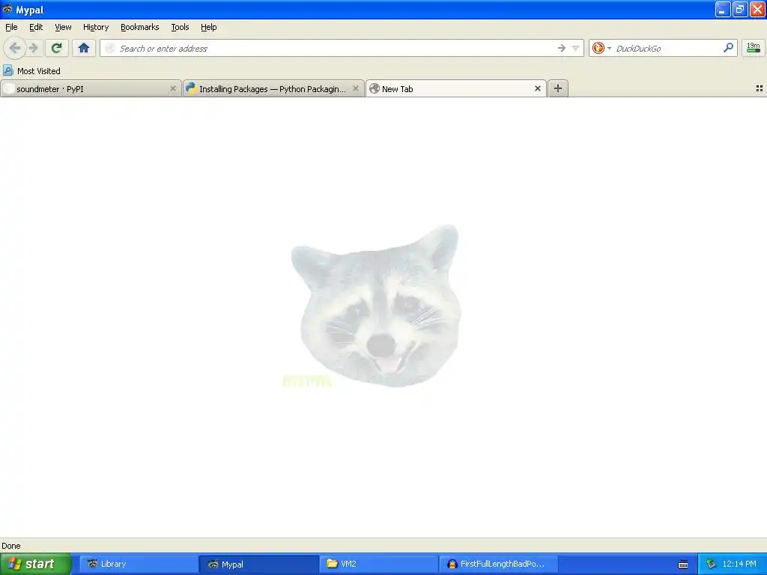Click the Python favicon on Installing Packages tab

tap(191, 88)
